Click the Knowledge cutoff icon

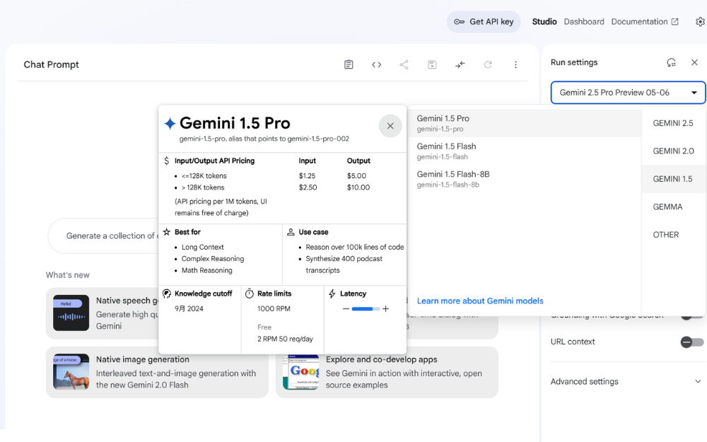pos(167,293)
